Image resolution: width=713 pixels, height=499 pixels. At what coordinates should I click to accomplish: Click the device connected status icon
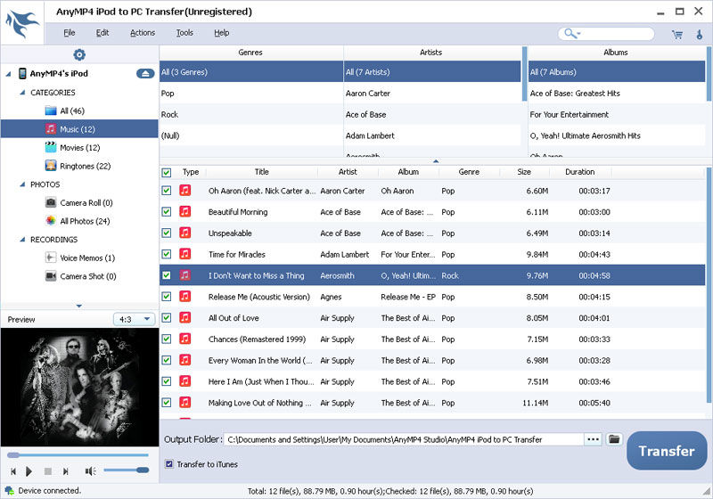pos(9,490)
